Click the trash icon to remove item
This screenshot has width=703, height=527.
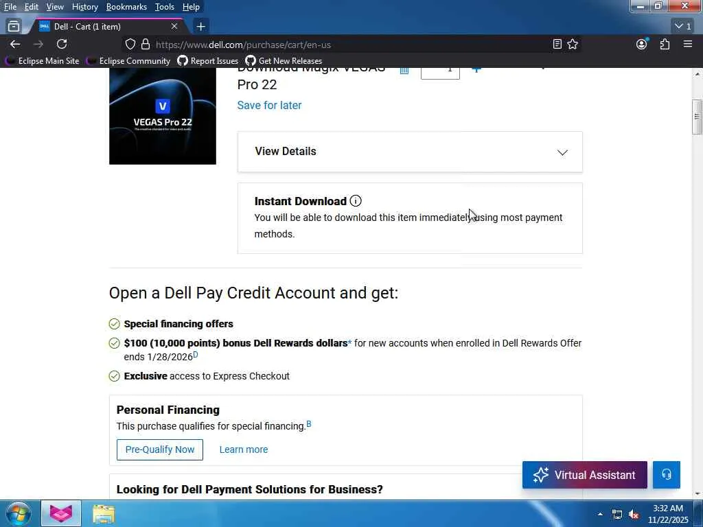pyautogui.click(x=404, y=70)
